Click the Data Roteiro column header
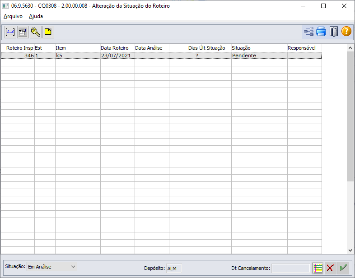355x278 pixels. [117, 48]
